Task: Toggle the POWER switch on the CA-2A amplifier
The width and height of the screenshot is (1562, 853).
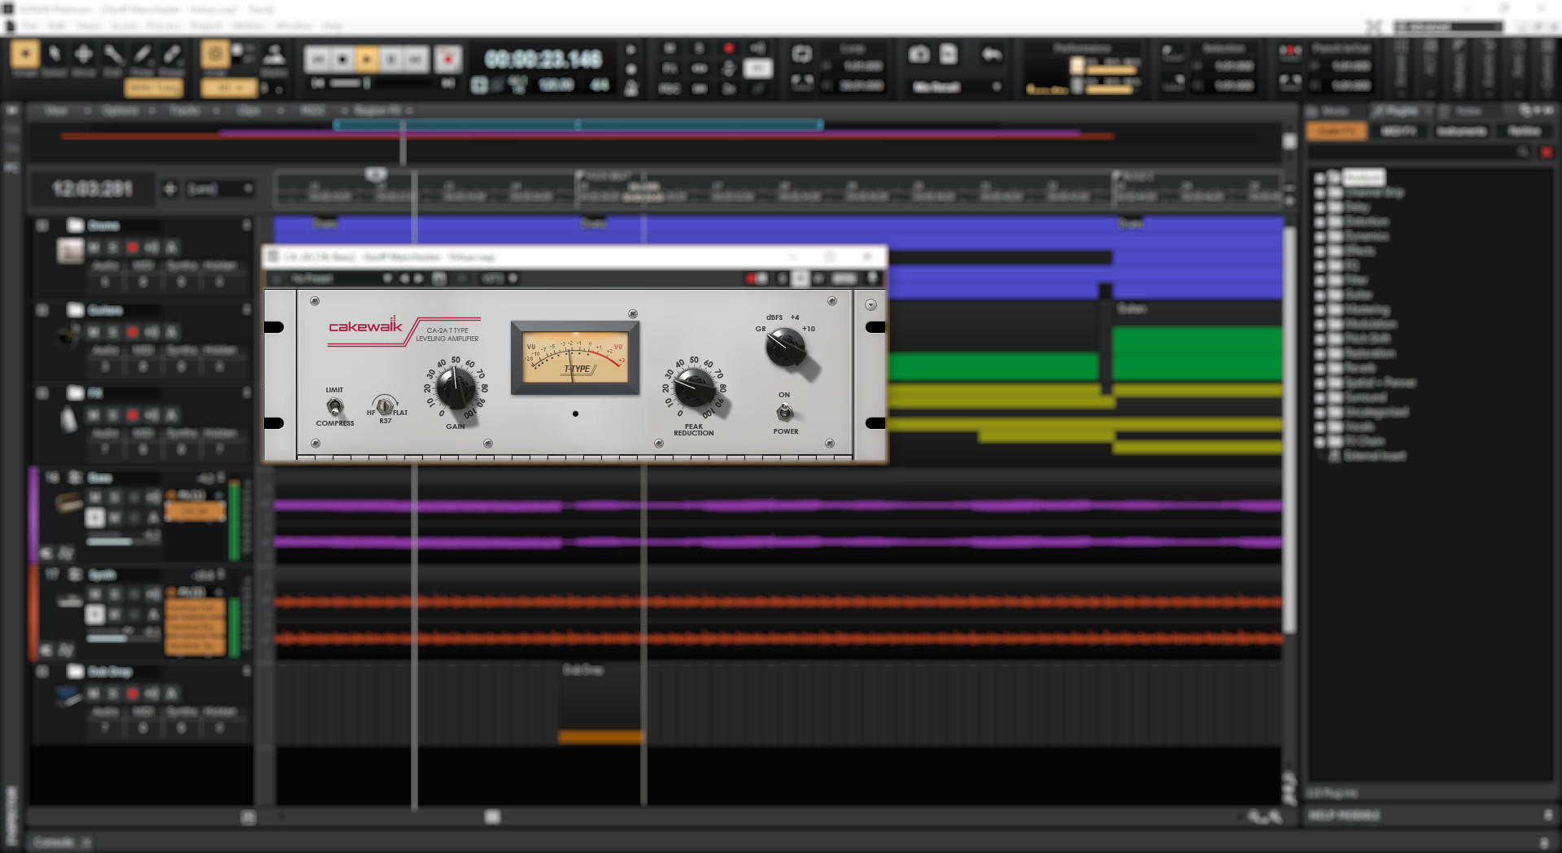Action: click(785, 410)
